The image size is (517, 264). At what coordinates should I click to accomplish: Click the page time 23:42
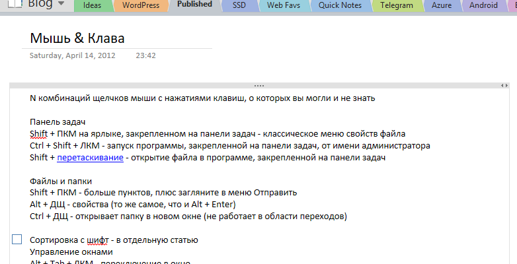coord(145,55)
